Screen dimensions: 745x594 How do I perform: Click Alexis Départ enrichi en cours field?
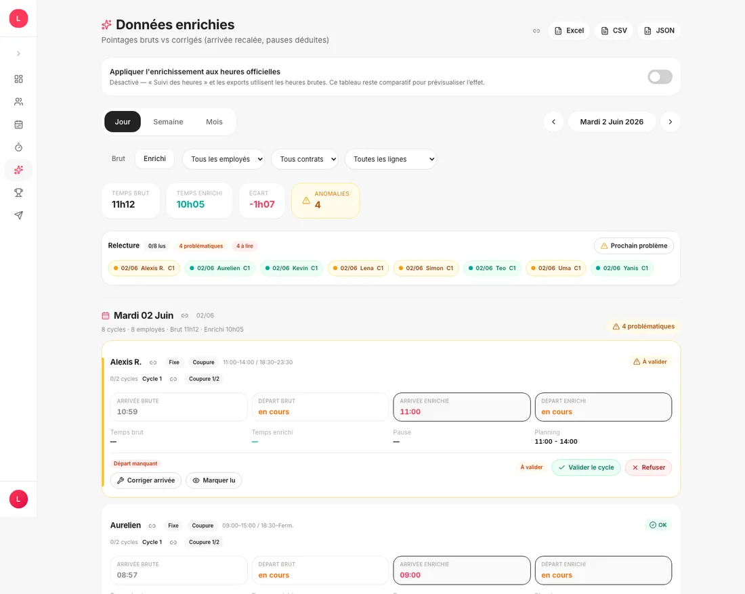[x=603, y=407]
